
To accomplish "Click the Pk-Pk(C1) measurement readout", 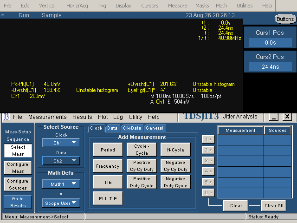I will click(36, 84).
